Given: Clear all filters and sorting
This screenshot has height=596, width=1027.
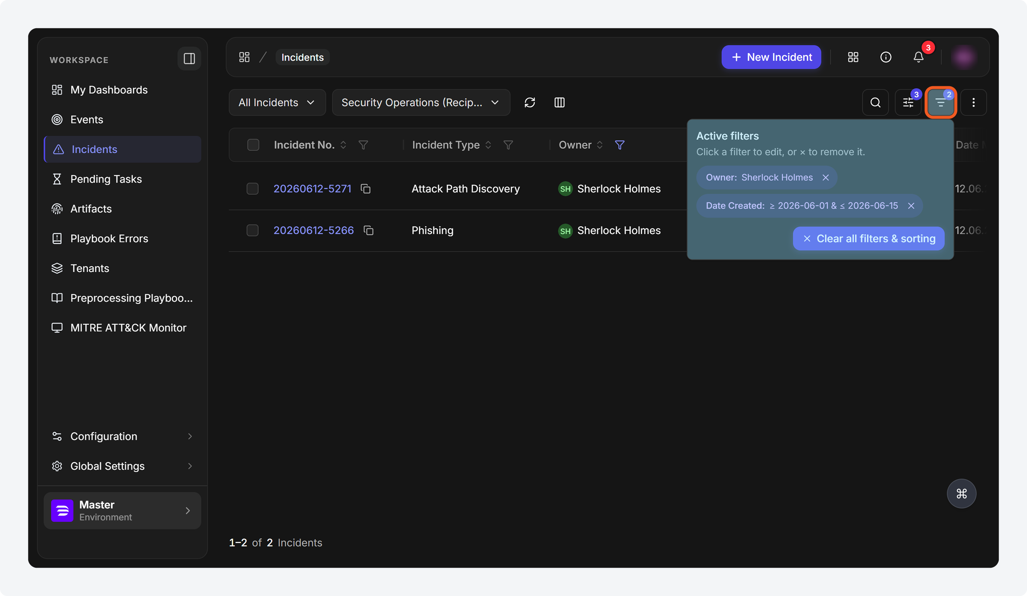Looking at the screenshot, I should 868,238.
